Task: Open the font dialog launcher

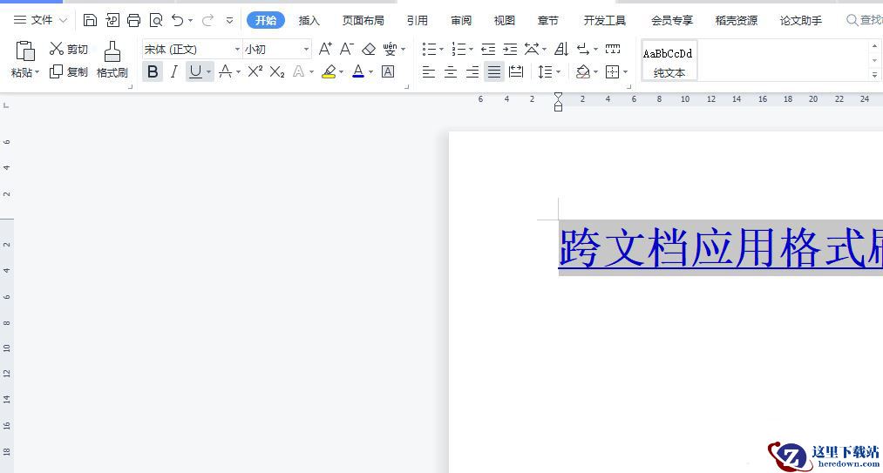Action: click(406, 87)
